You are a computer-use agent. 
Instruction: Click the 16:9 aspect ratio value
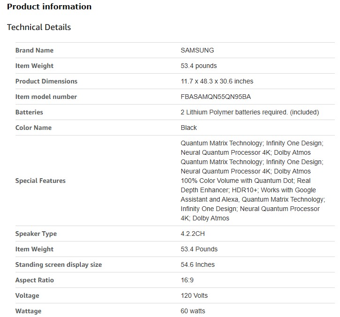click(x=187, y=280)
